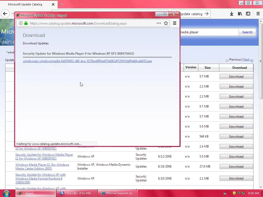The width and height of the screenshot is (263, 197).
Task: Switch to Internet Explorer taskbar item
Action: [x=118, y=193]
